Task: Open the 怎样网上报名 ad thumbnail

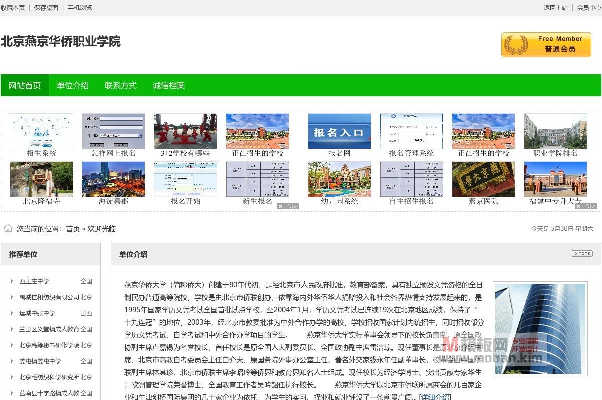Action: pos(113,131)
